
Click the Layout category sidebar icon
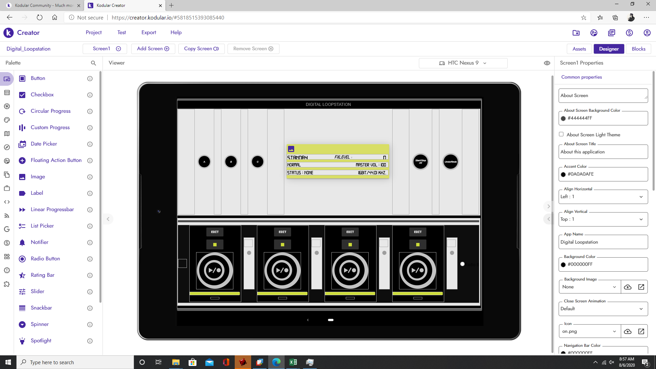tap(7, 93)
